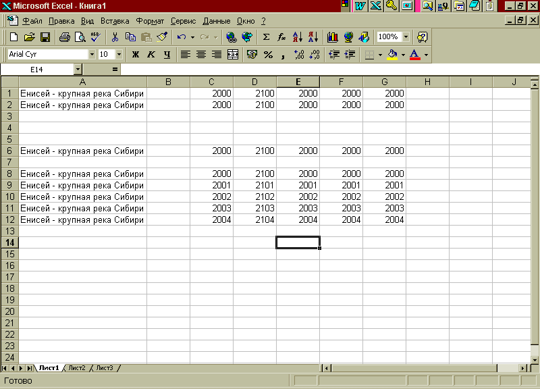Open the Name Box E14 dropdown arrow
The image size is (540, 389).
pos(78,70)
